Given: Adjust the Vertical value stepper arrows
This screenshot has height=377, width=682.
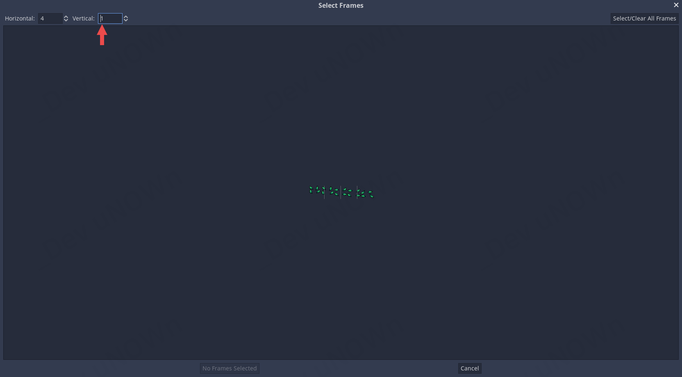Looking at the screenshot, I should (126, 18).
